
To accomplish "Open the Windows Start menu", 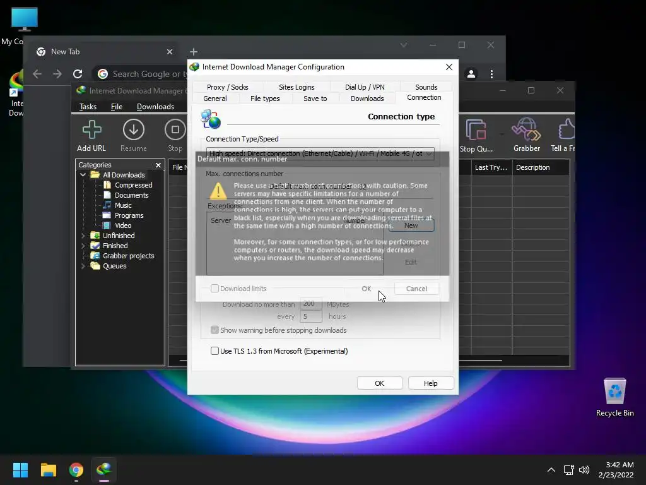I will pos(20,470).
